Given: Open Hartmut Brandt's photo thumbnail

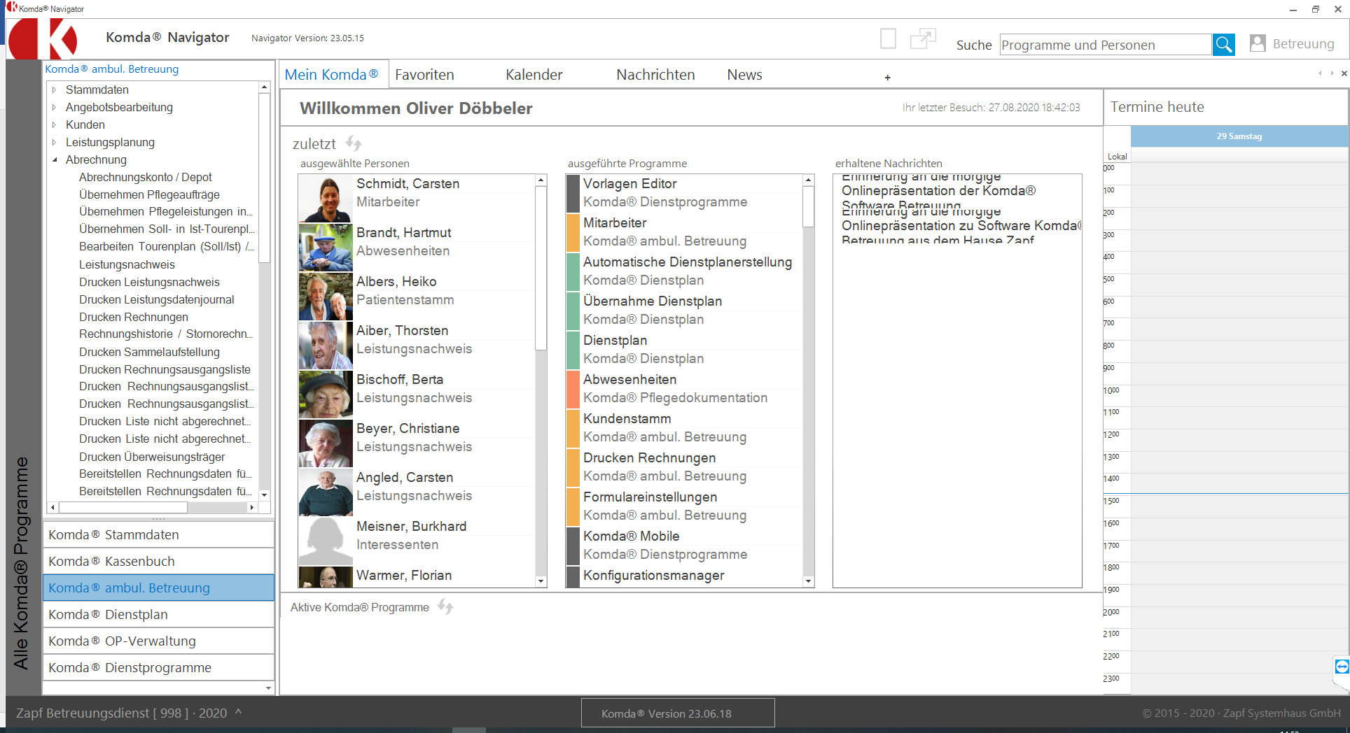Looking at the screenshot, I should coord(326,248).
